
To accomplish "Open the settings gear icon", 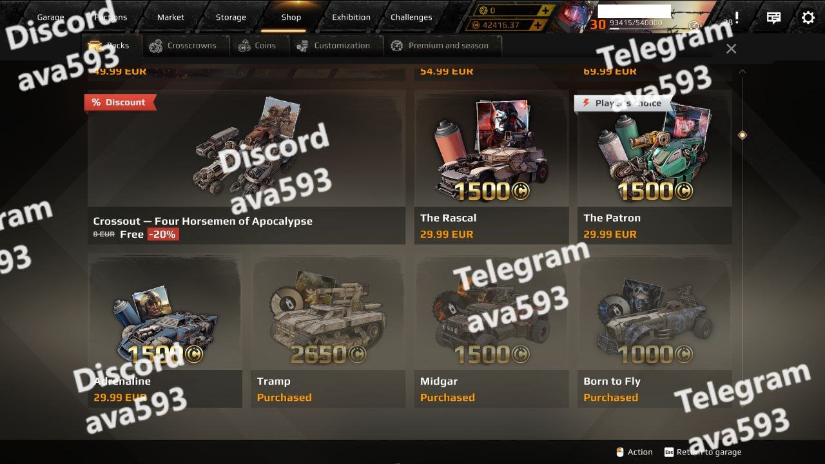I will 808,17.
